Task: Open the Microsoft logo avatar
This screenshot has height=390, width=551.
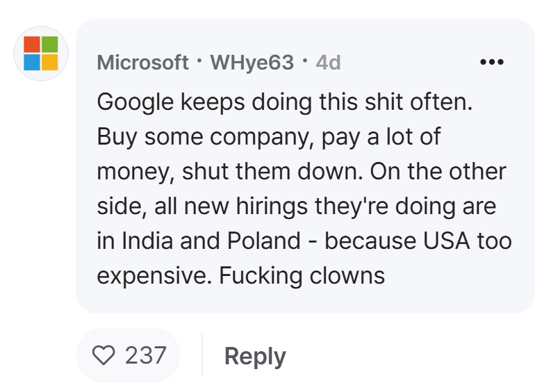Action: coord(41,54)
